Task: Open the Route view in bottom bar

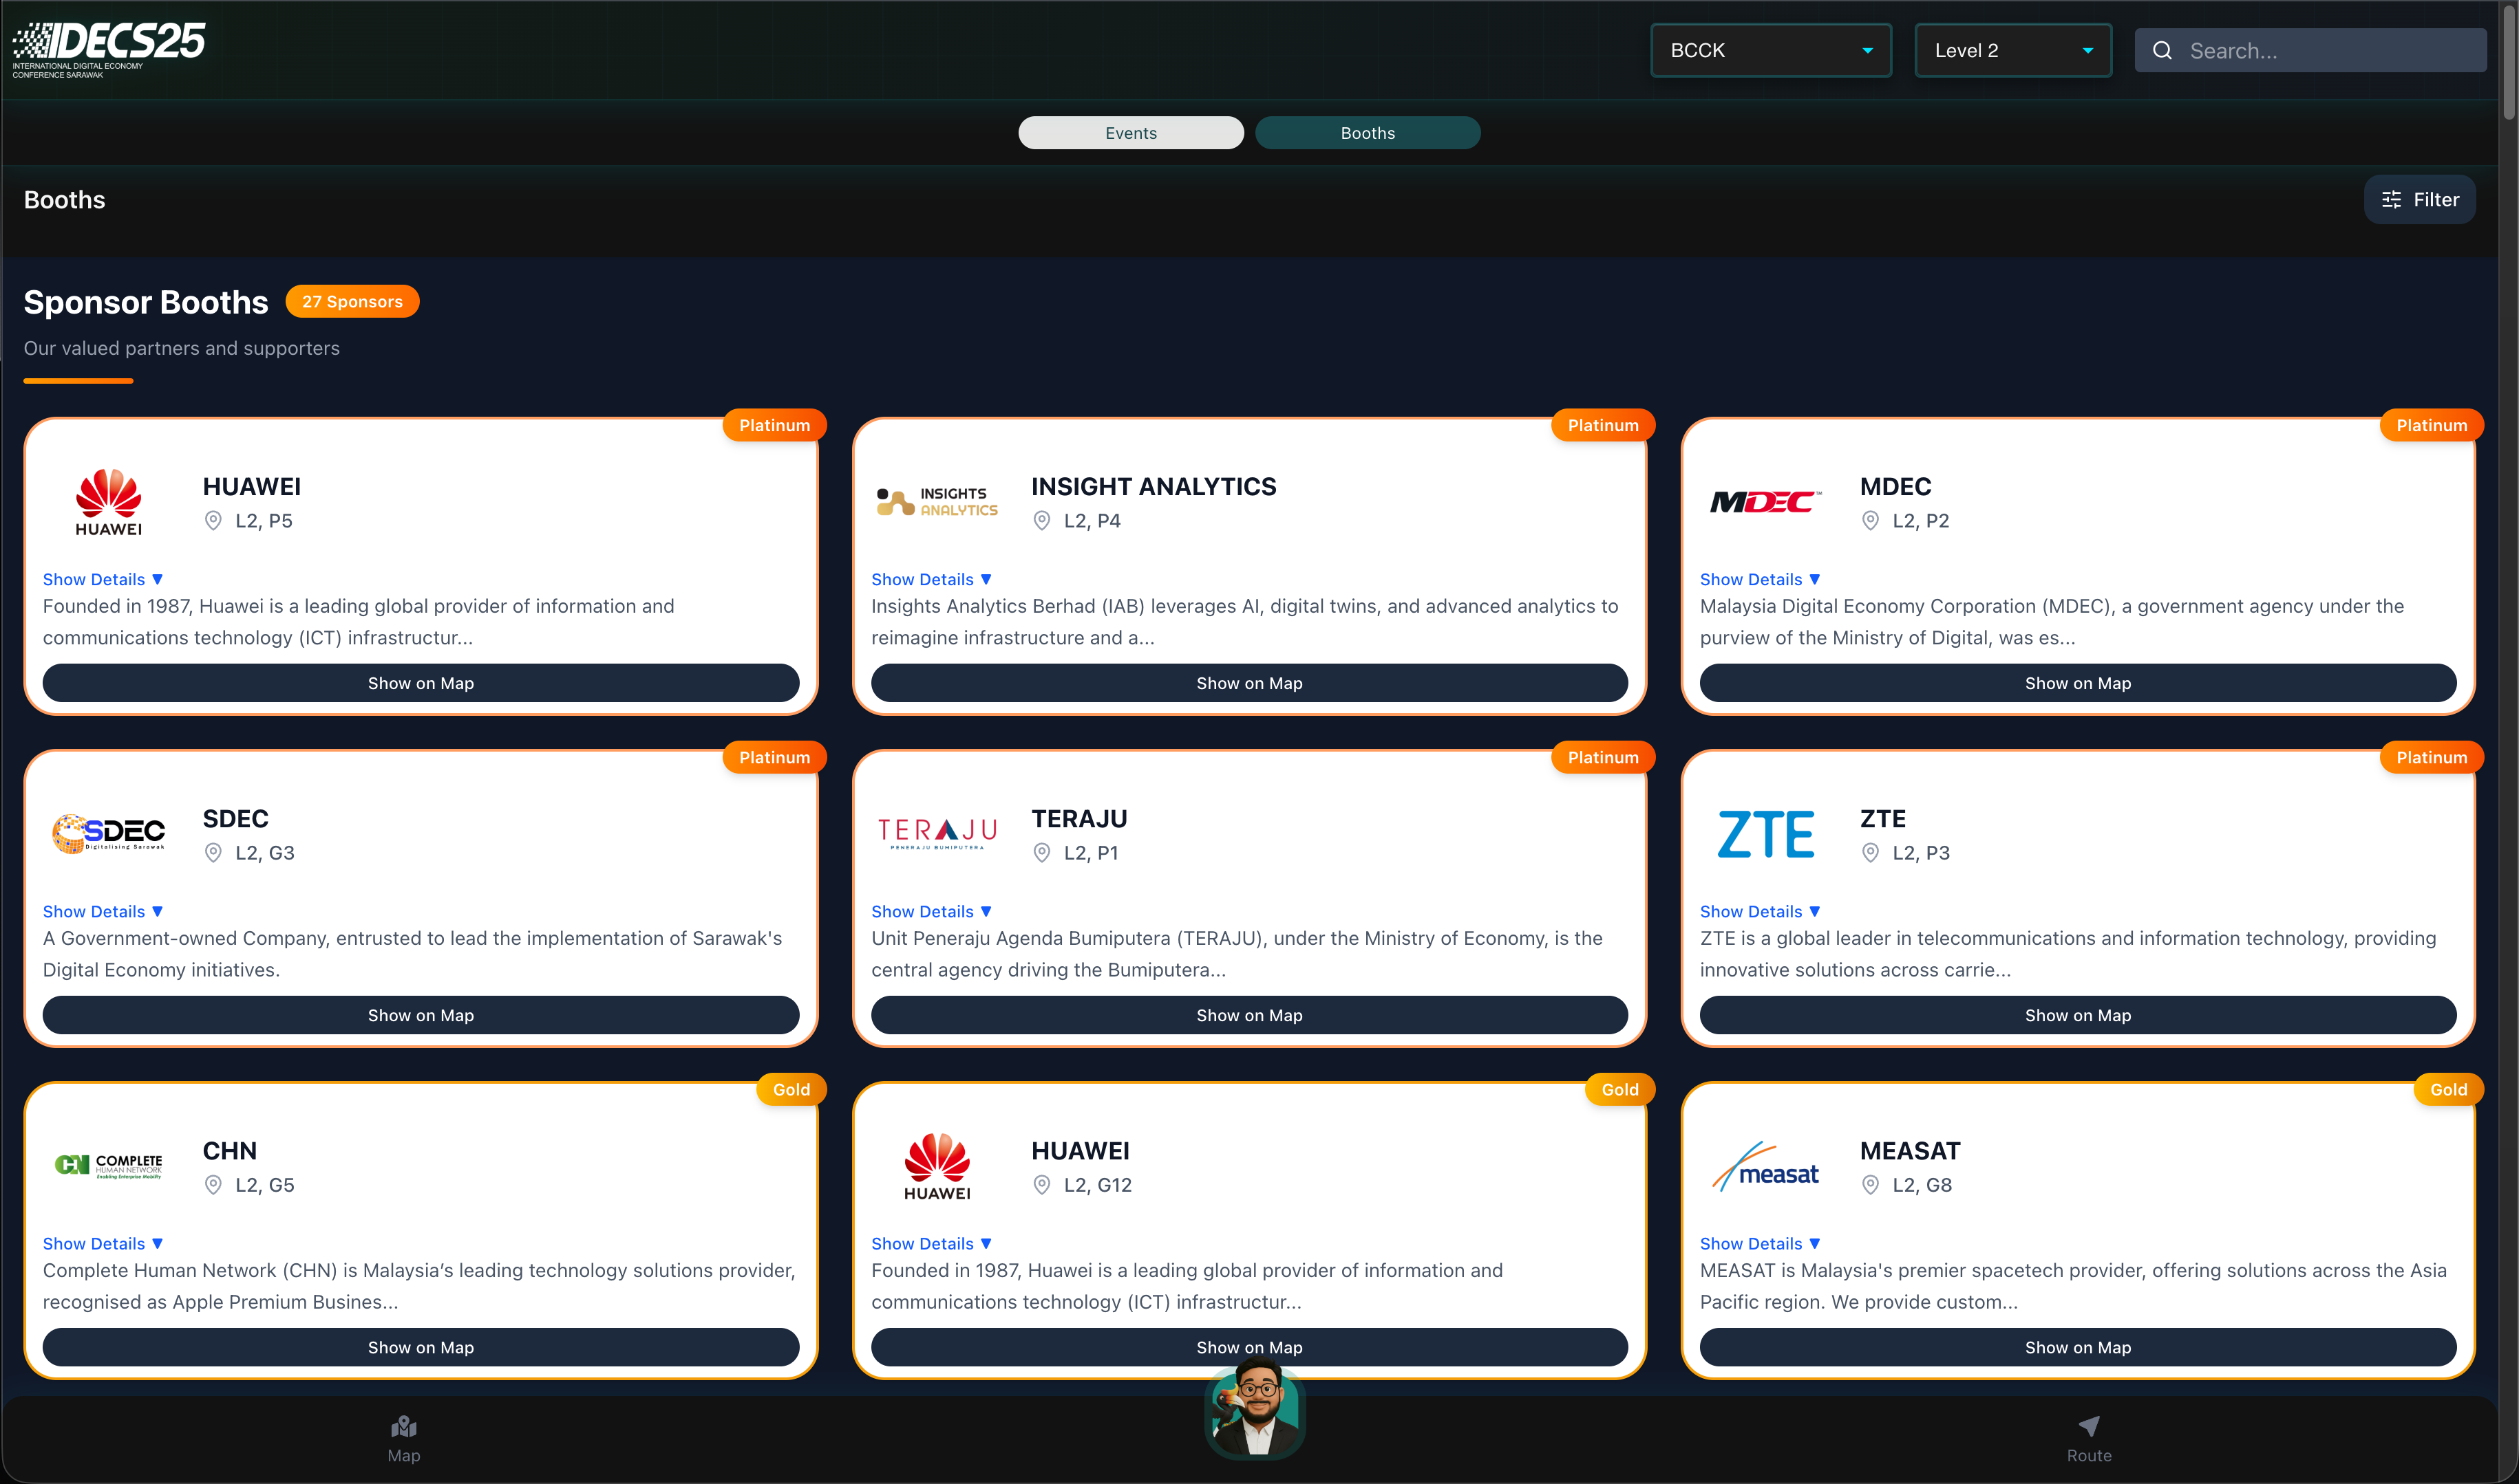Action: pyautogui.click(x=2089, y=1439)
